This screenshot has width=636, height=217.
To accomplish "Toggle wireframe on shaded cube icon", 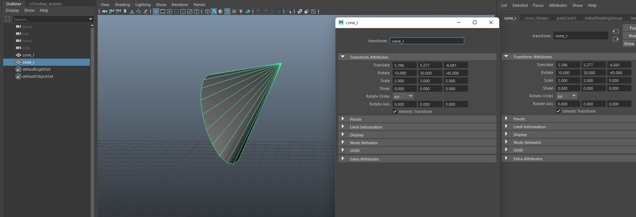I will pyautogui.click(x=227, y=11).
